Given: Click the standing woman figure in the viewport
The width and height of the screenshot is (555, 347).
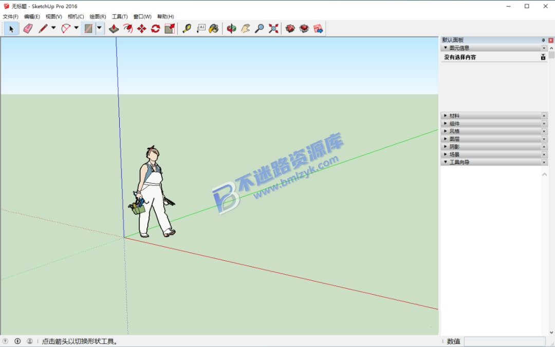Looking at the screenshot, I should click(152, 191).
